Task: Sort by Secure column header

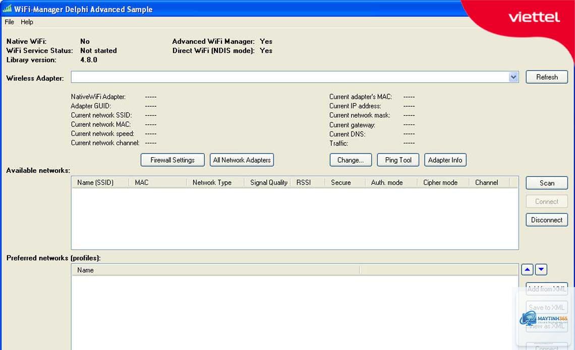Action: (x=345, y=183)
